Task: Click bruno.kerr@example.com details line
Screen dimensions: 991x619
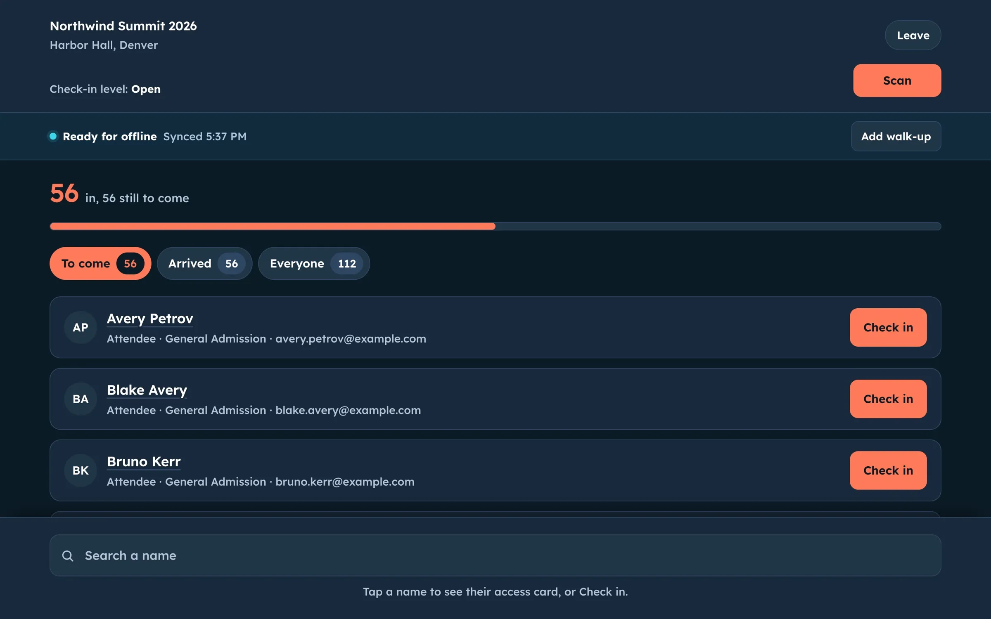Action: 261,482
